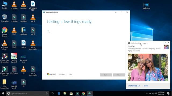Screen dimensions: 172x96
Task: Select the watch Edge file icon
Action: point(23,44)
